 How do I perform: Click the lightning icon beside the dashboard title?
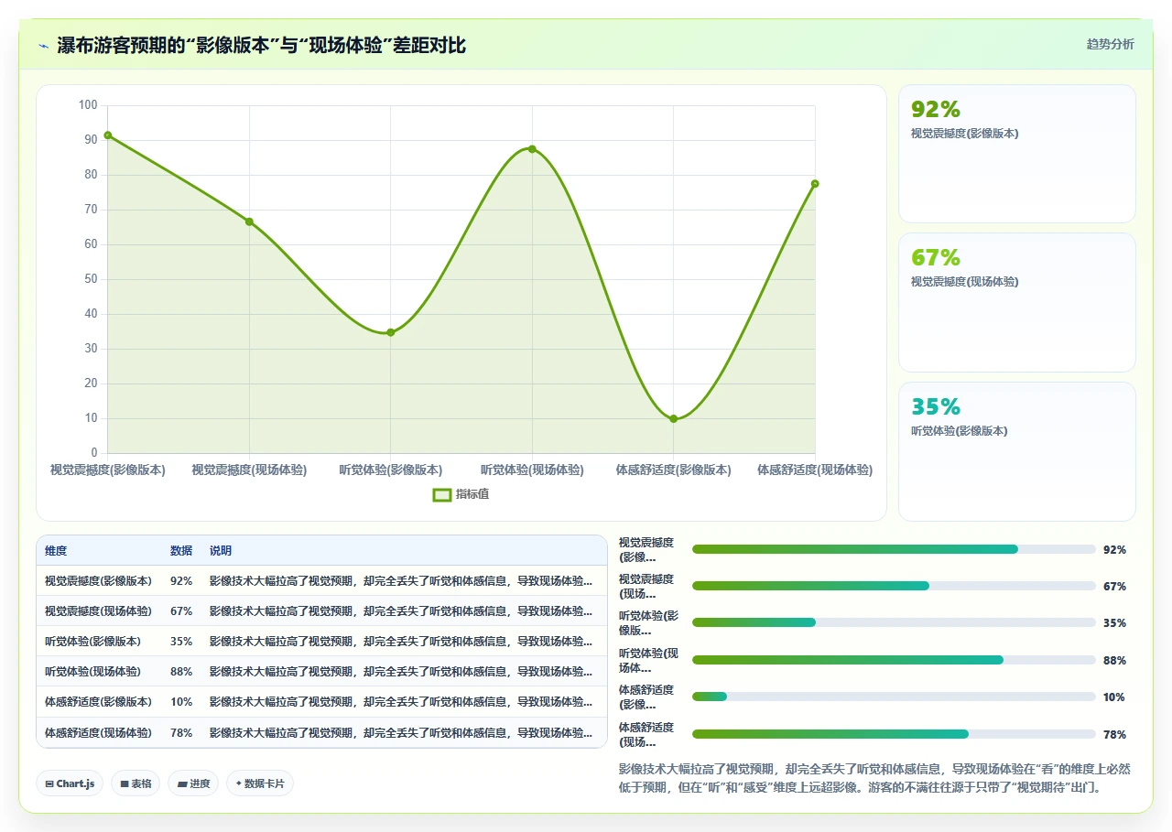43,46
